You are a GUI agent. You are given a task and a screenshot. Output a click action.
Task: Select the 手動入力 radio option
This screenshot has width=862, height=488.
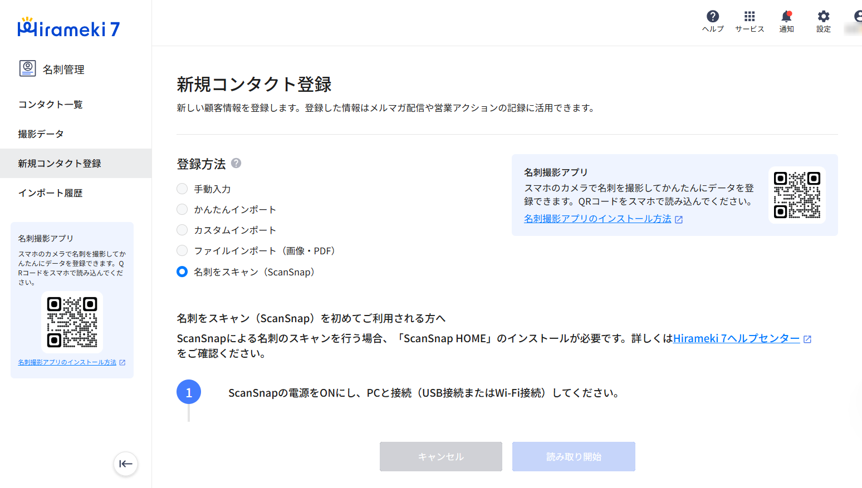tap(182, 189)
